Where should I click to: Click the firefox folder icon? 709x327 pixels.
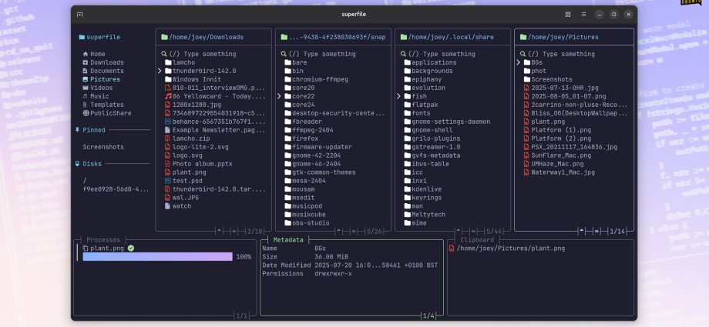pyautogui.click(x=287, y=138)
